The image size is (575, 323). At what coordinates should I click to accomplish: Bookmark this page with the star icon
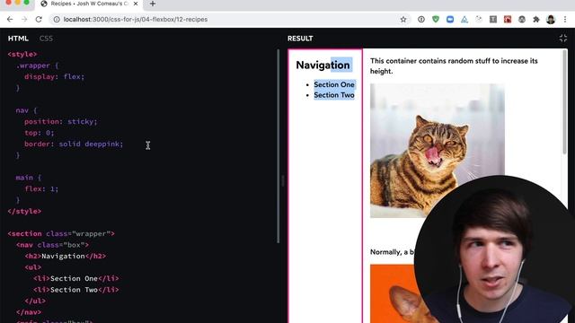tap(403, 20)
